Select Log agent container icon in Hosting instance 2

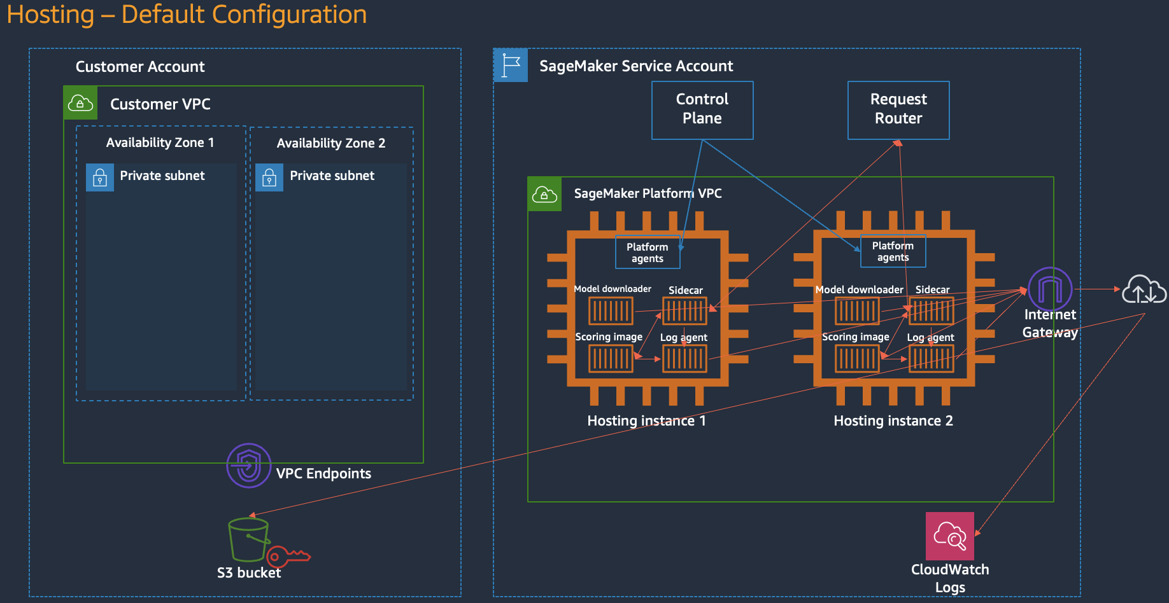point(932,359)
